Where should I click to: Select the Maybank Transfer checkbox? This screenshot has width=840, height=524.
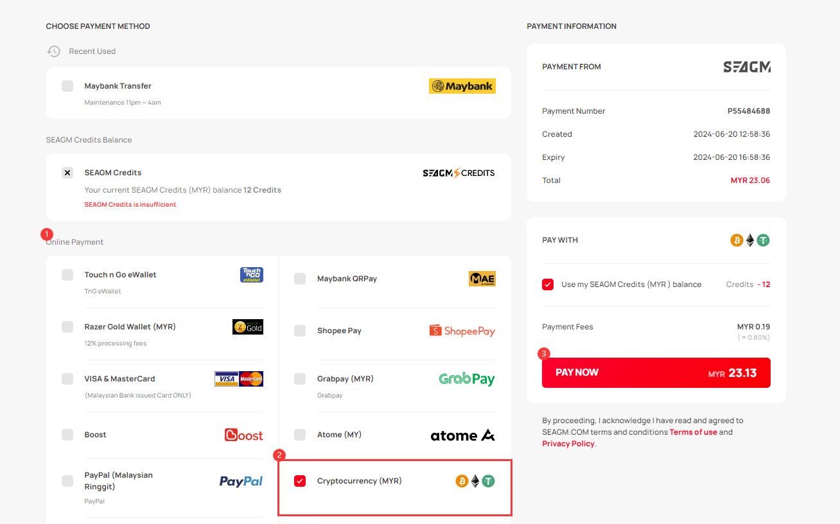67,86
